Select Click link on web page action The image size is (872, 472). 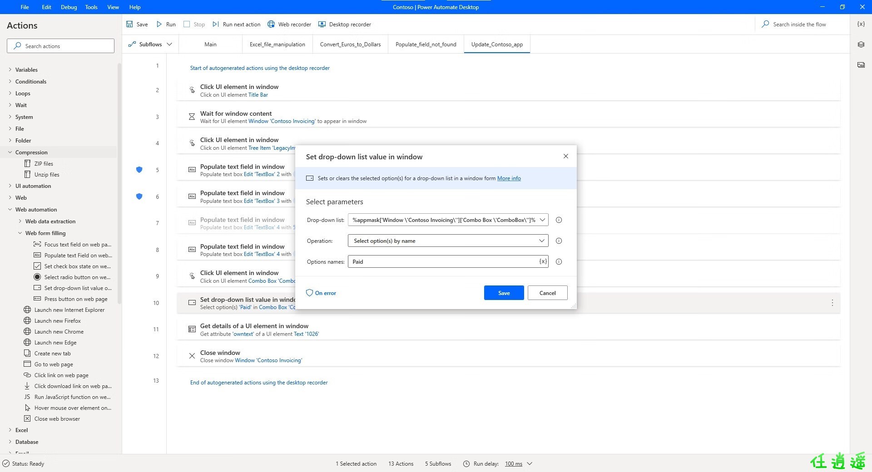pyautogui.click(x=56, y=375)
